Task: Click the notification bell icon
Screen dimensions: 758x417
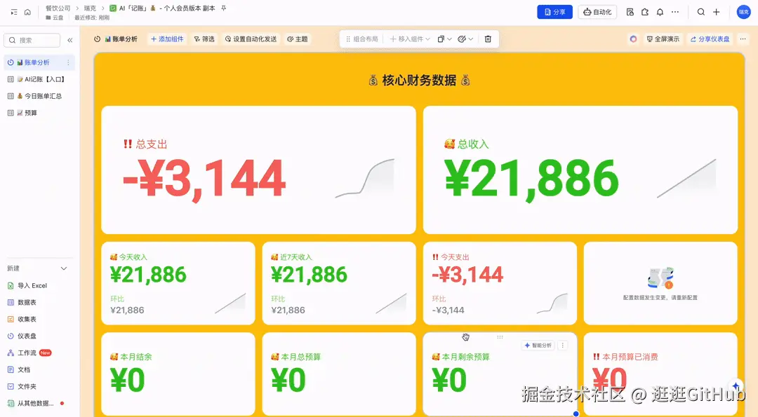Action: click(x=660, y=12)
